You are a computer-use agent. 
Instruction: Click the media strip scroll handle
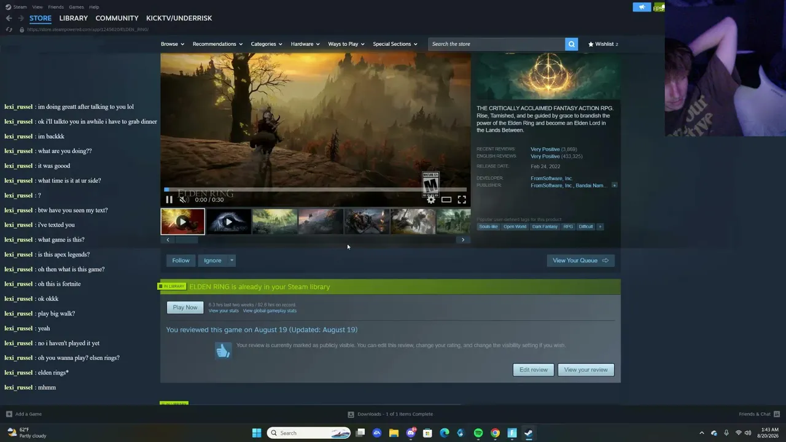point(187,240)
